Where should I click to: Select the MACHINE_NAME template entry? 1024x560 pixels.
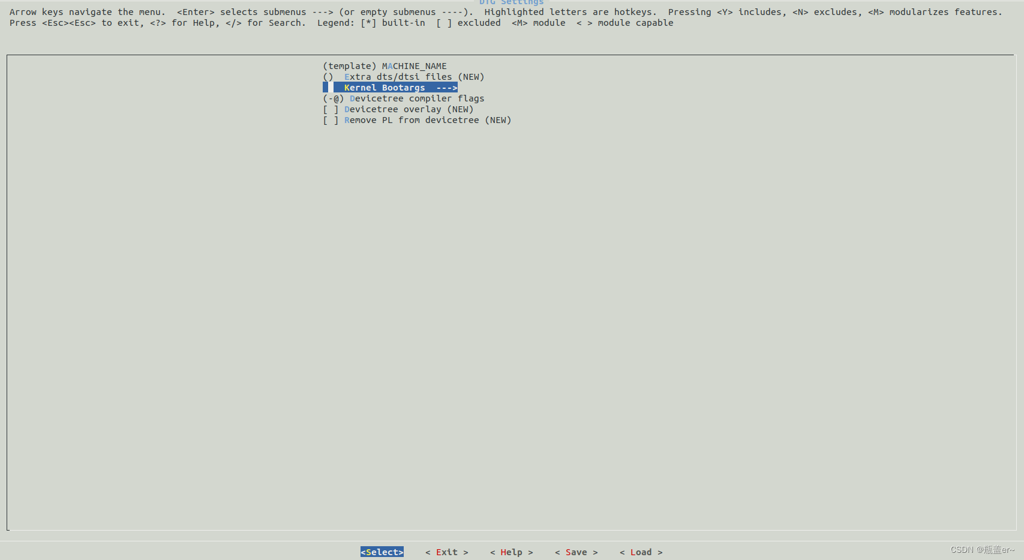click(x=385, y=66)
